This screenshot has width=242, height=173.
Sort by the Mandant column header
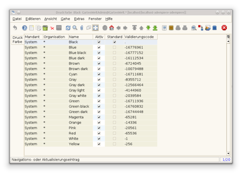tap(33, 37)
